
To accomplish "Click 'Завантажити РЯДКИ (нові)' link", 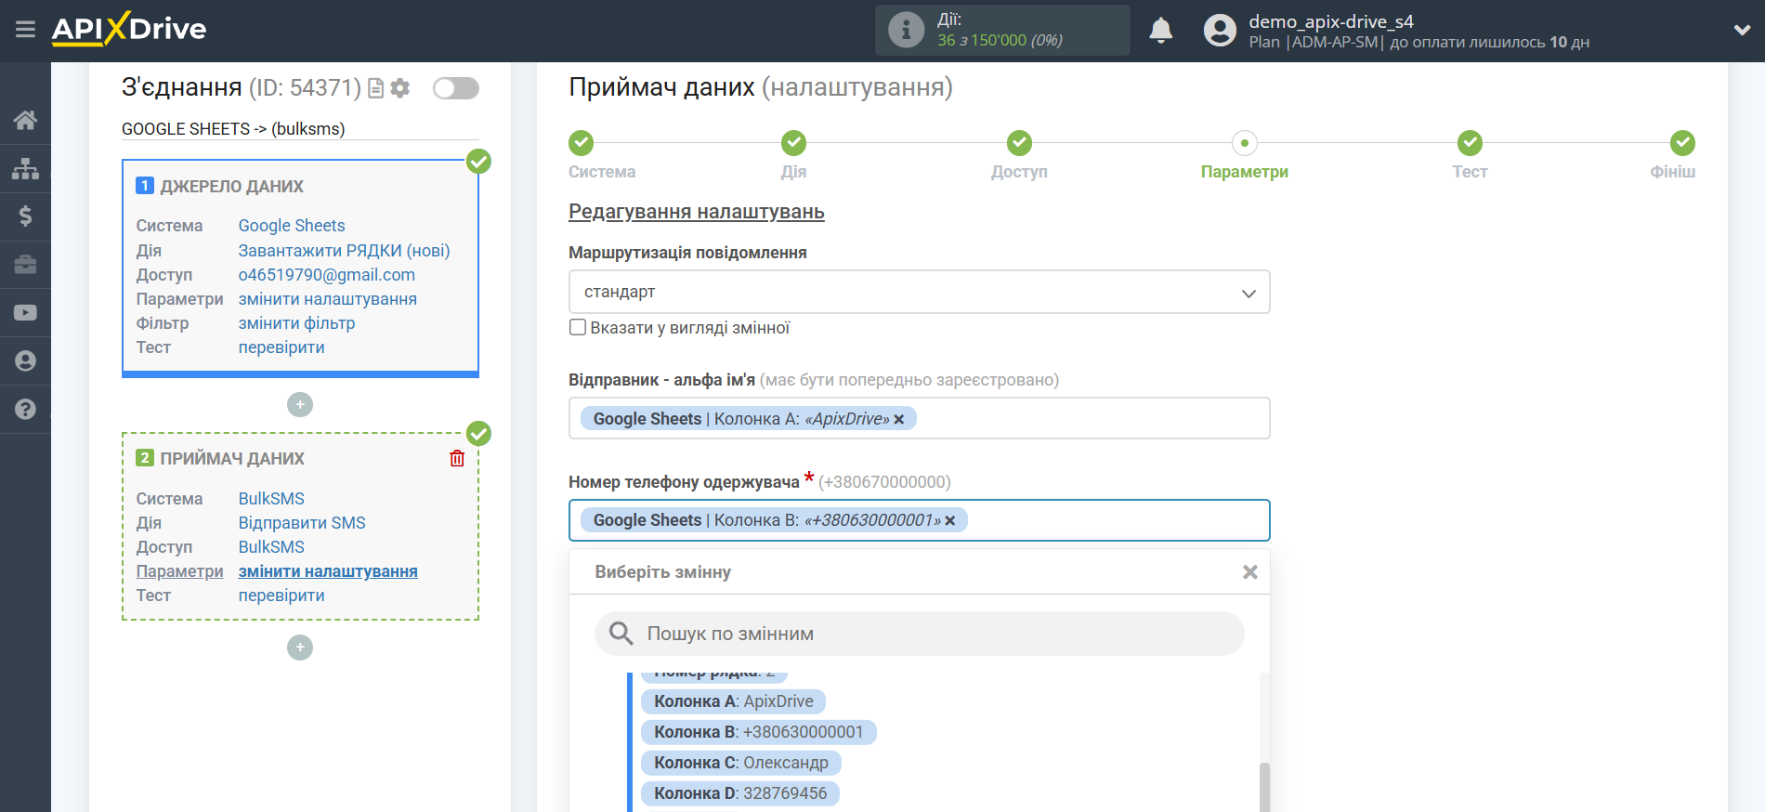I will [344, 251].
